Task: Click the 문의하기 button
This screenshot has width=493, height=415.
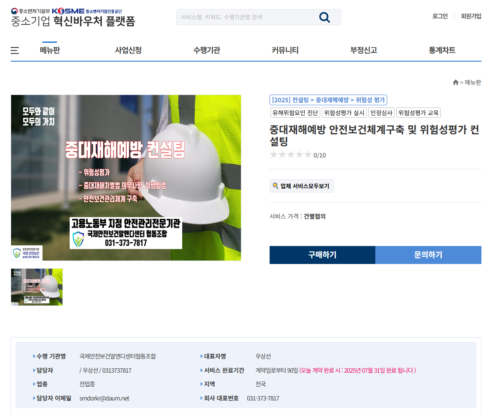Action: [428, 255]
